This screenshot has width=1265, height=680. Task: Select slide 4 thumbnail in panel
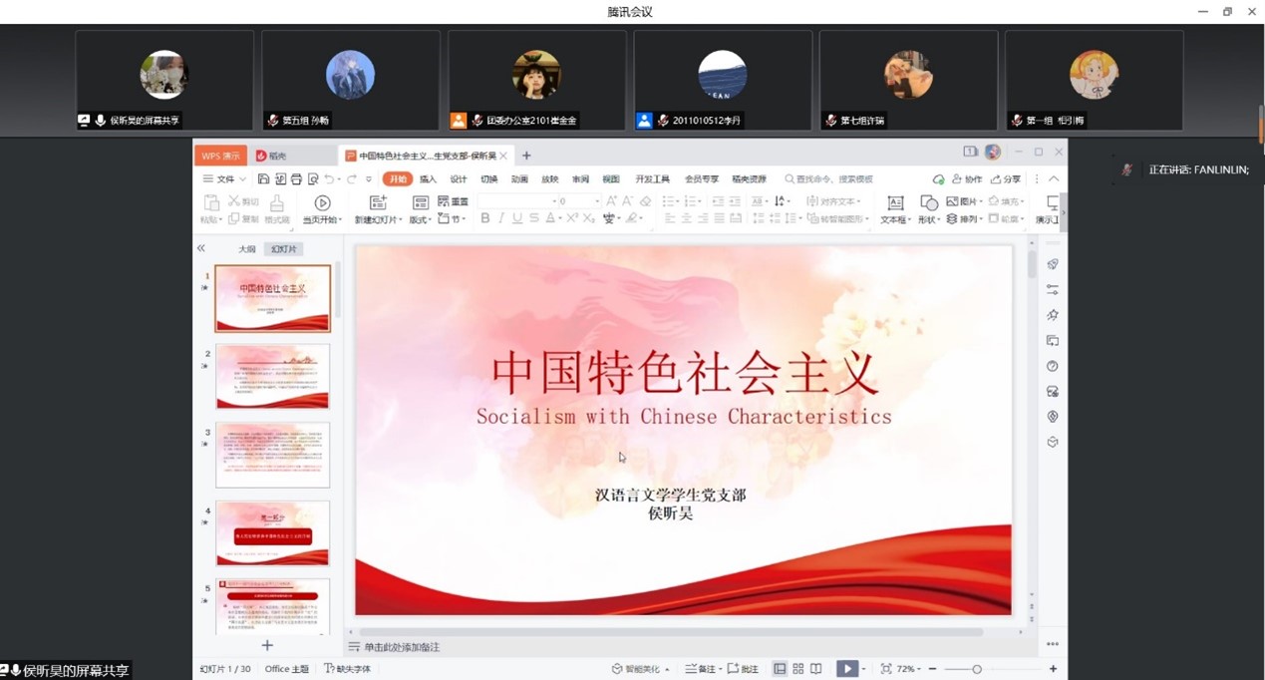(x=272, y=532)
